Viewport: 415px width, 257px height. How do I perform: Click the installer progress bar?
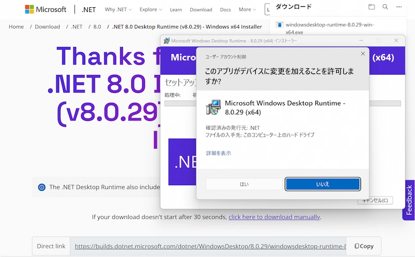282,103
